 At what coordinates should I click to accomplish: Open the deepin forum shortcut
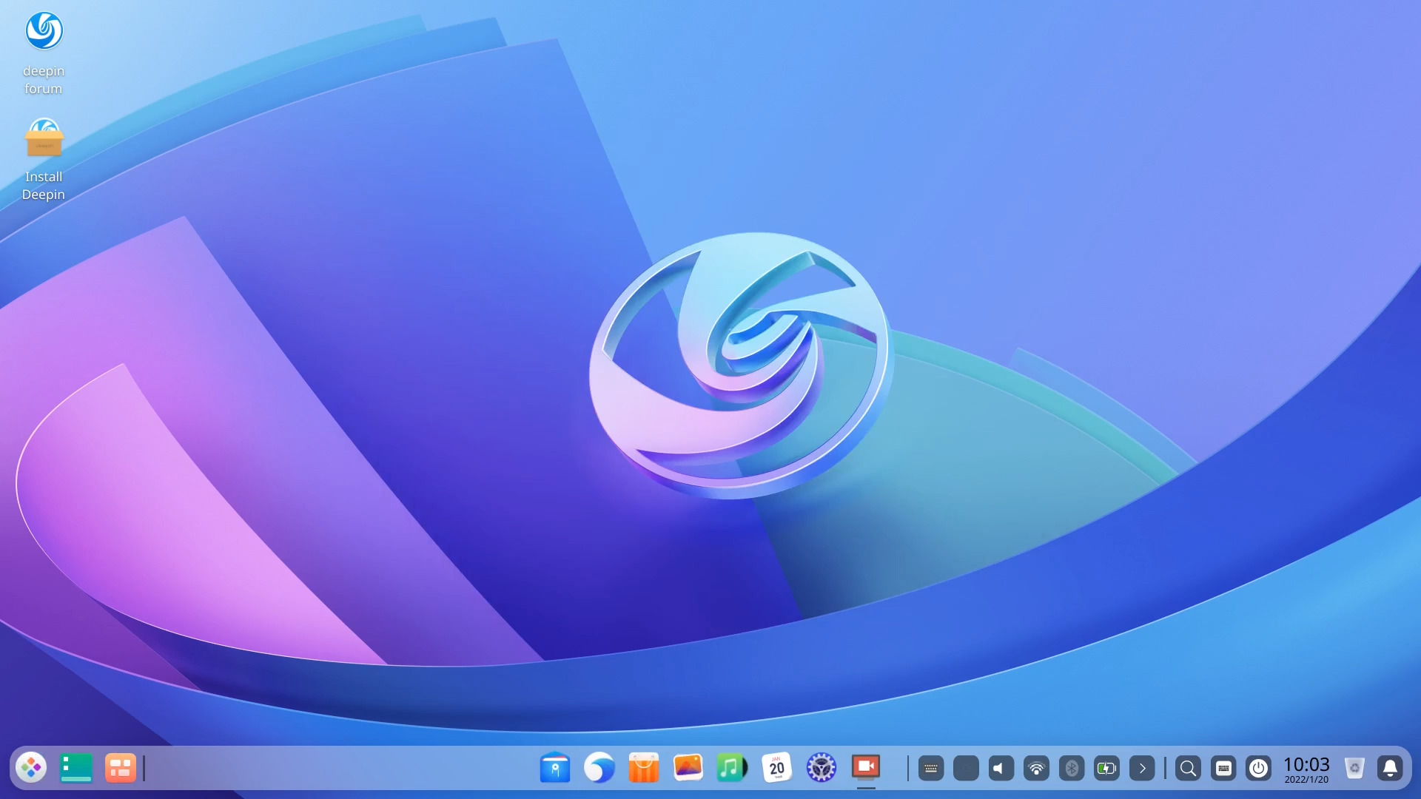tap(44, 30)
